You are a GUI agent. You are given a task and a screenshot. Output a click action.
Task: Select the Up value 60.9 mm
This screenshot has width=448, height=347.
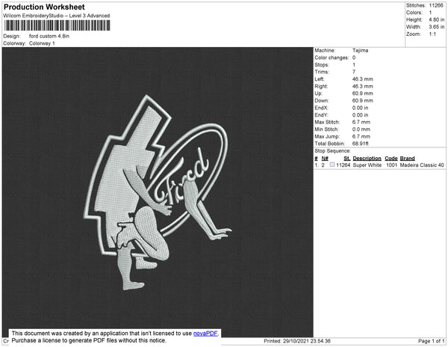point(363,93)
